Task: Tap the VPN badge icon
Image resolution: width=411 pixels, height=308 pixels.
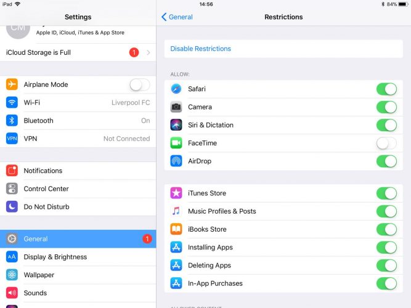Action: tap(12, 139)
